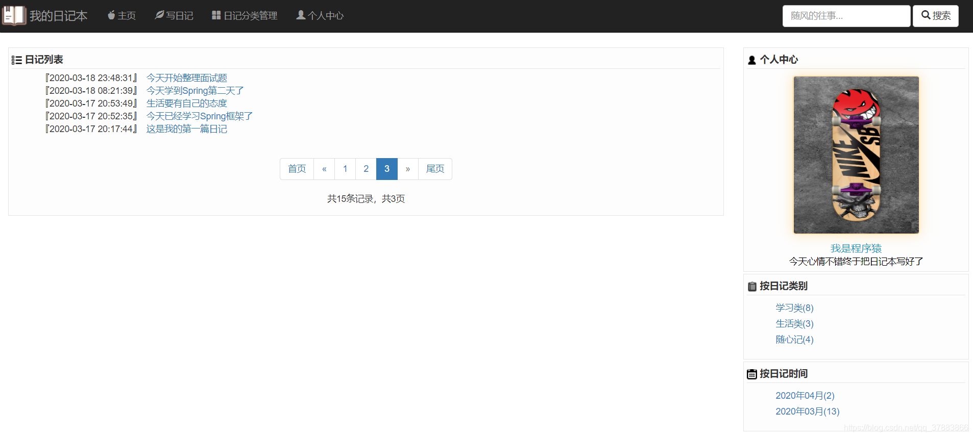Filter diaries by 生活类(3)
This screenshot has height=437, width=973.
pyautogui.click(x=795, y=324)
